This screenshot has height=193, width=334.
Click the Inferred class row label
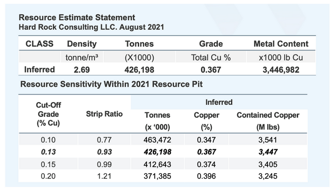pos(40,70)
